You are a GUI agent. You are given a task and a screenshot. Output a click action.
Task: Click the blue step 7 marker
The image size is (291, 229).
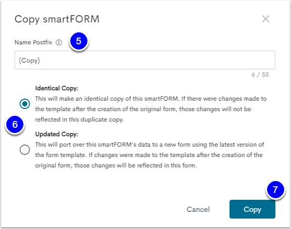click(x=275, y=189)
